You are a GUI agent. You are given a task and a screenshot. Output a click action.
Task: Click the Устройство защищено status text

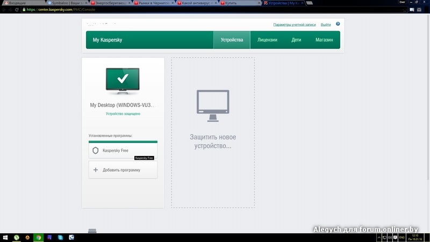click(x=123, y=113)
